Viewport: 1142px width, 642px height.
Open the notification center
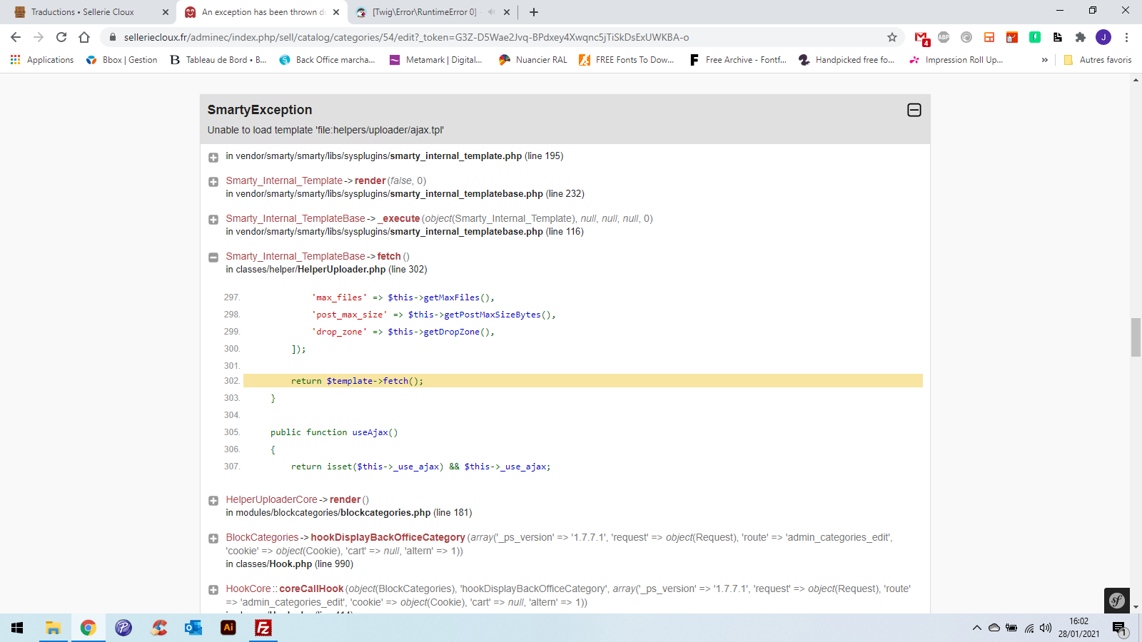click(1119, 628)
